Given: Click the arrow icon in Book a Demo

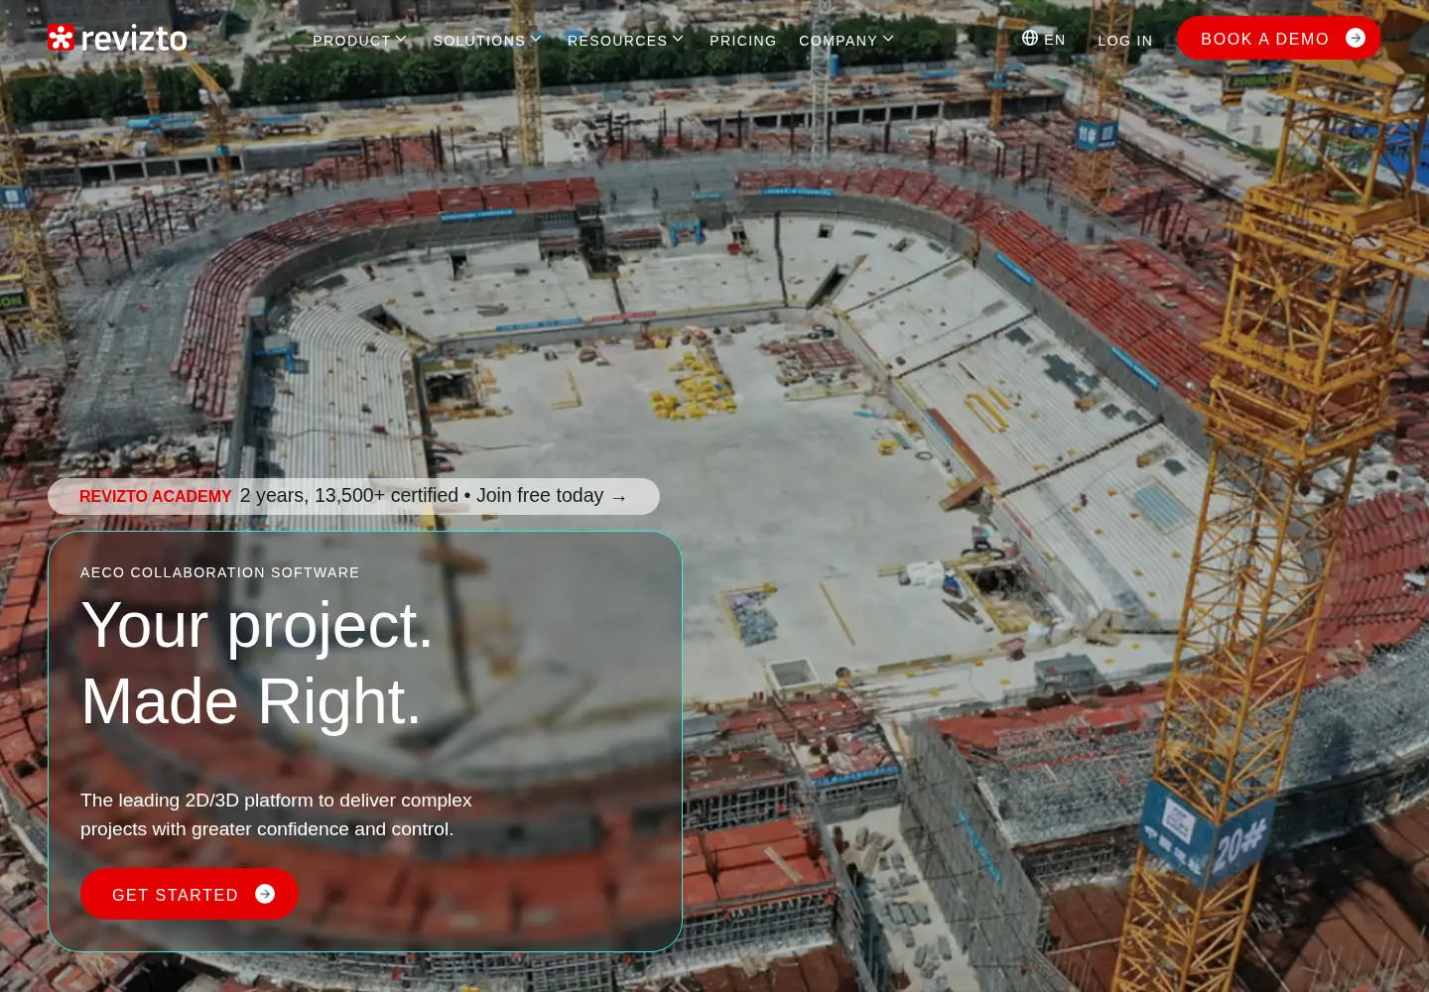Looking at the screenshot, I should (x=1356, y=38).
